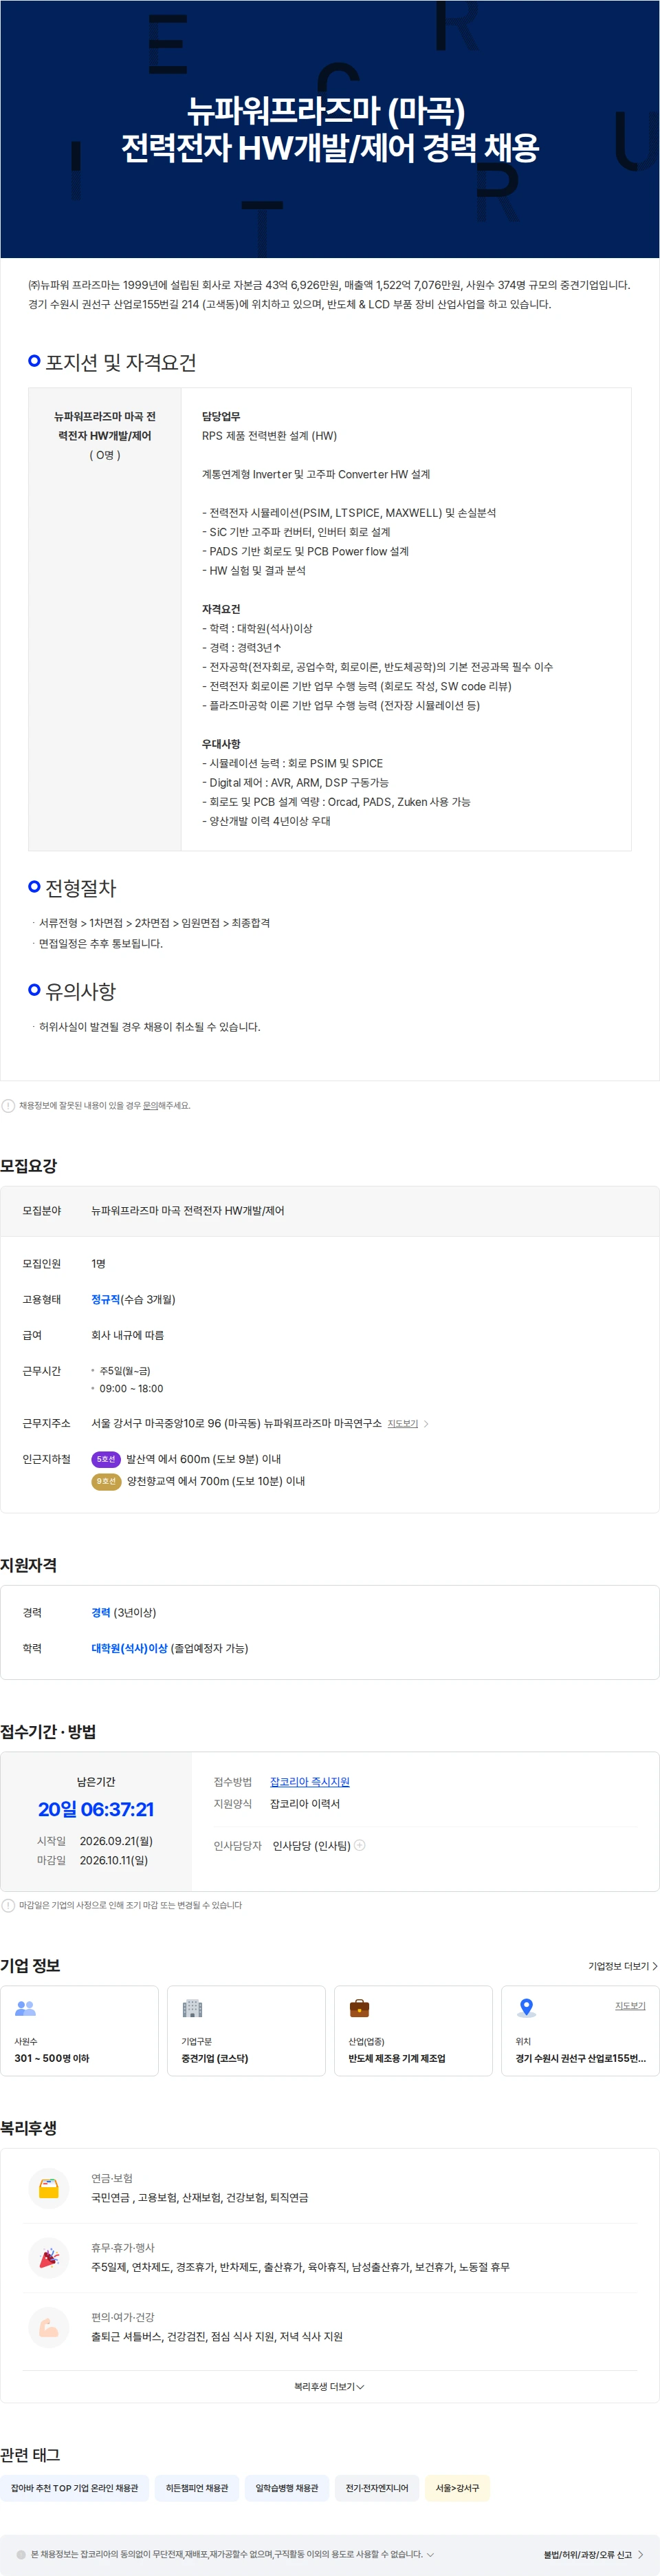Click the 포지션 및 자격요건 heading
Viewport: 660px width, 2576px height.
coord(121,362)
